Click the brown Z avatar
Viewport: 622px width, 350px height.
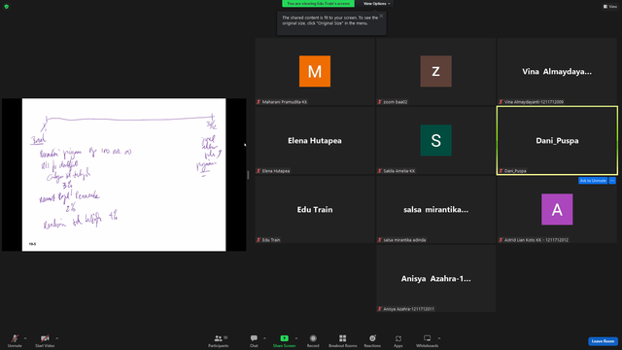click(x=436, y=71)
